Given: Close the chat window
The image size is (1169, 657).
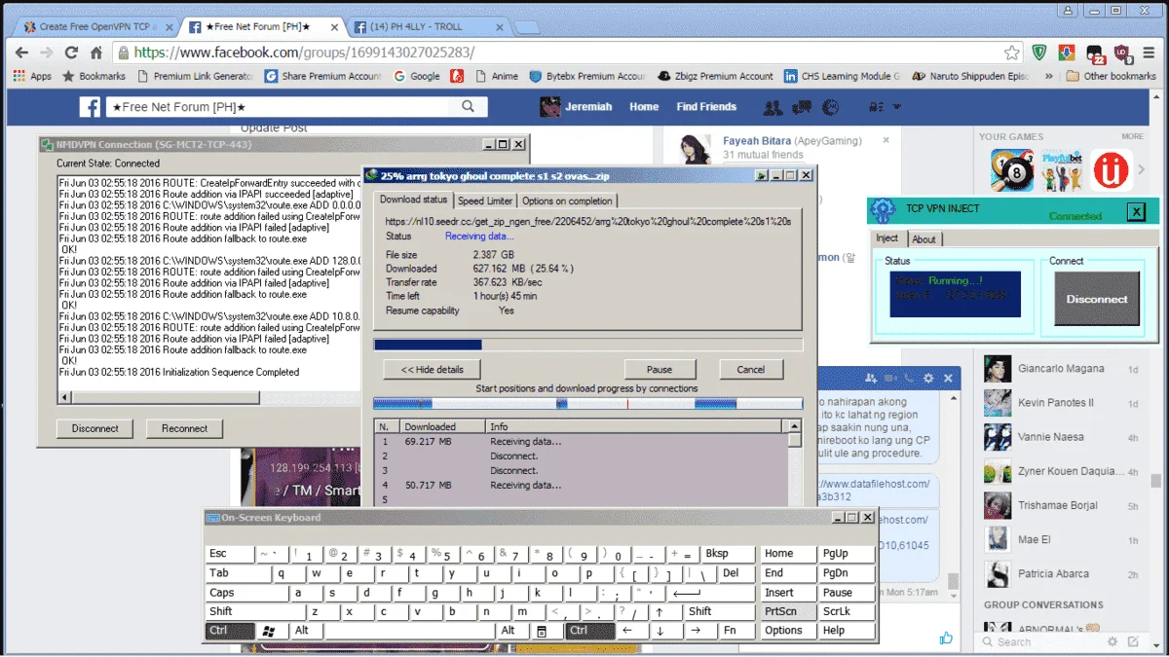Looking at the screenshot, I should point(949,378).
